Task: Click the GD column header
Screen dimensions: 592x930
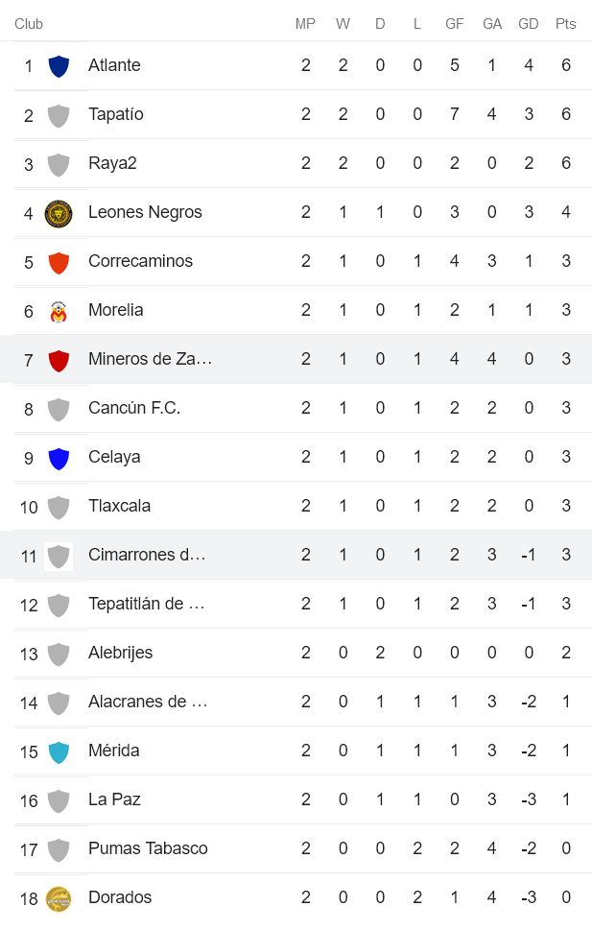Action: click(529, 24)
